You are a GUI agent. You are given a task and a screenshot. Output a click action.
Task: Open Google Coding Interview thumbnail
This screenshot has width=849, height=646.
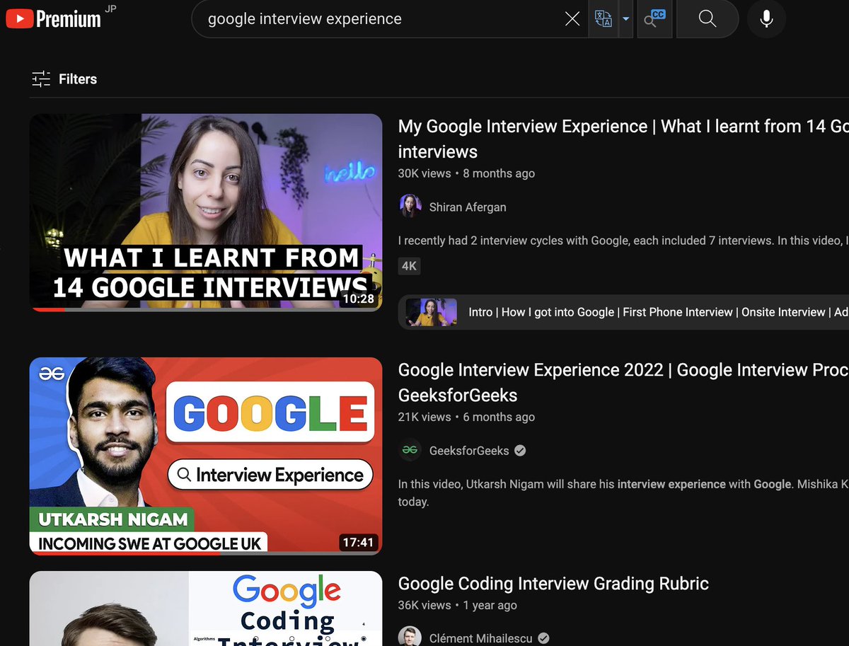[x=206, y=608]
